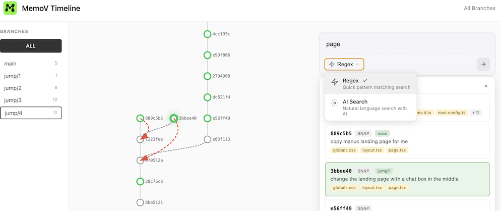Select commit node 4cc193c on timeline
Screen dimensions: 501x211
tap(207, 34)
